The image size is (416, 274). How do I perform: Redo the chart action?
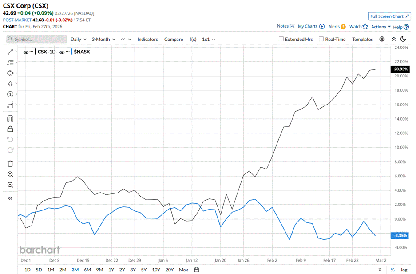(10, 150)
